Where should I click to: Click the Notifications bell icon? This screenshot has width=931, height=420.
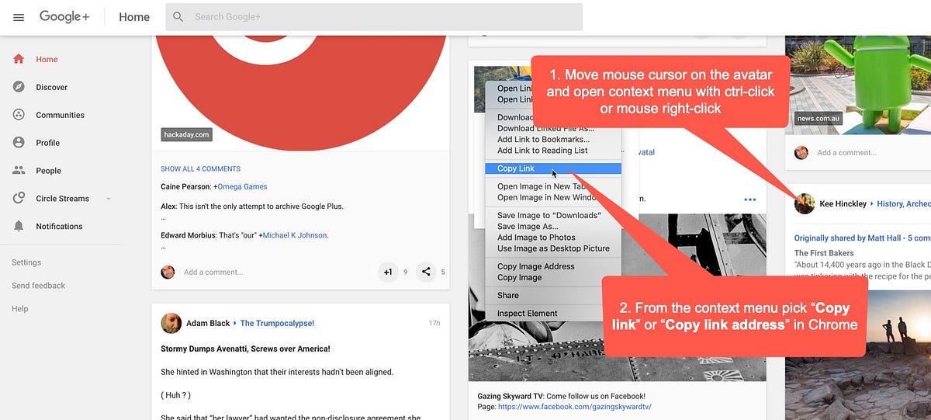point(19,226)
